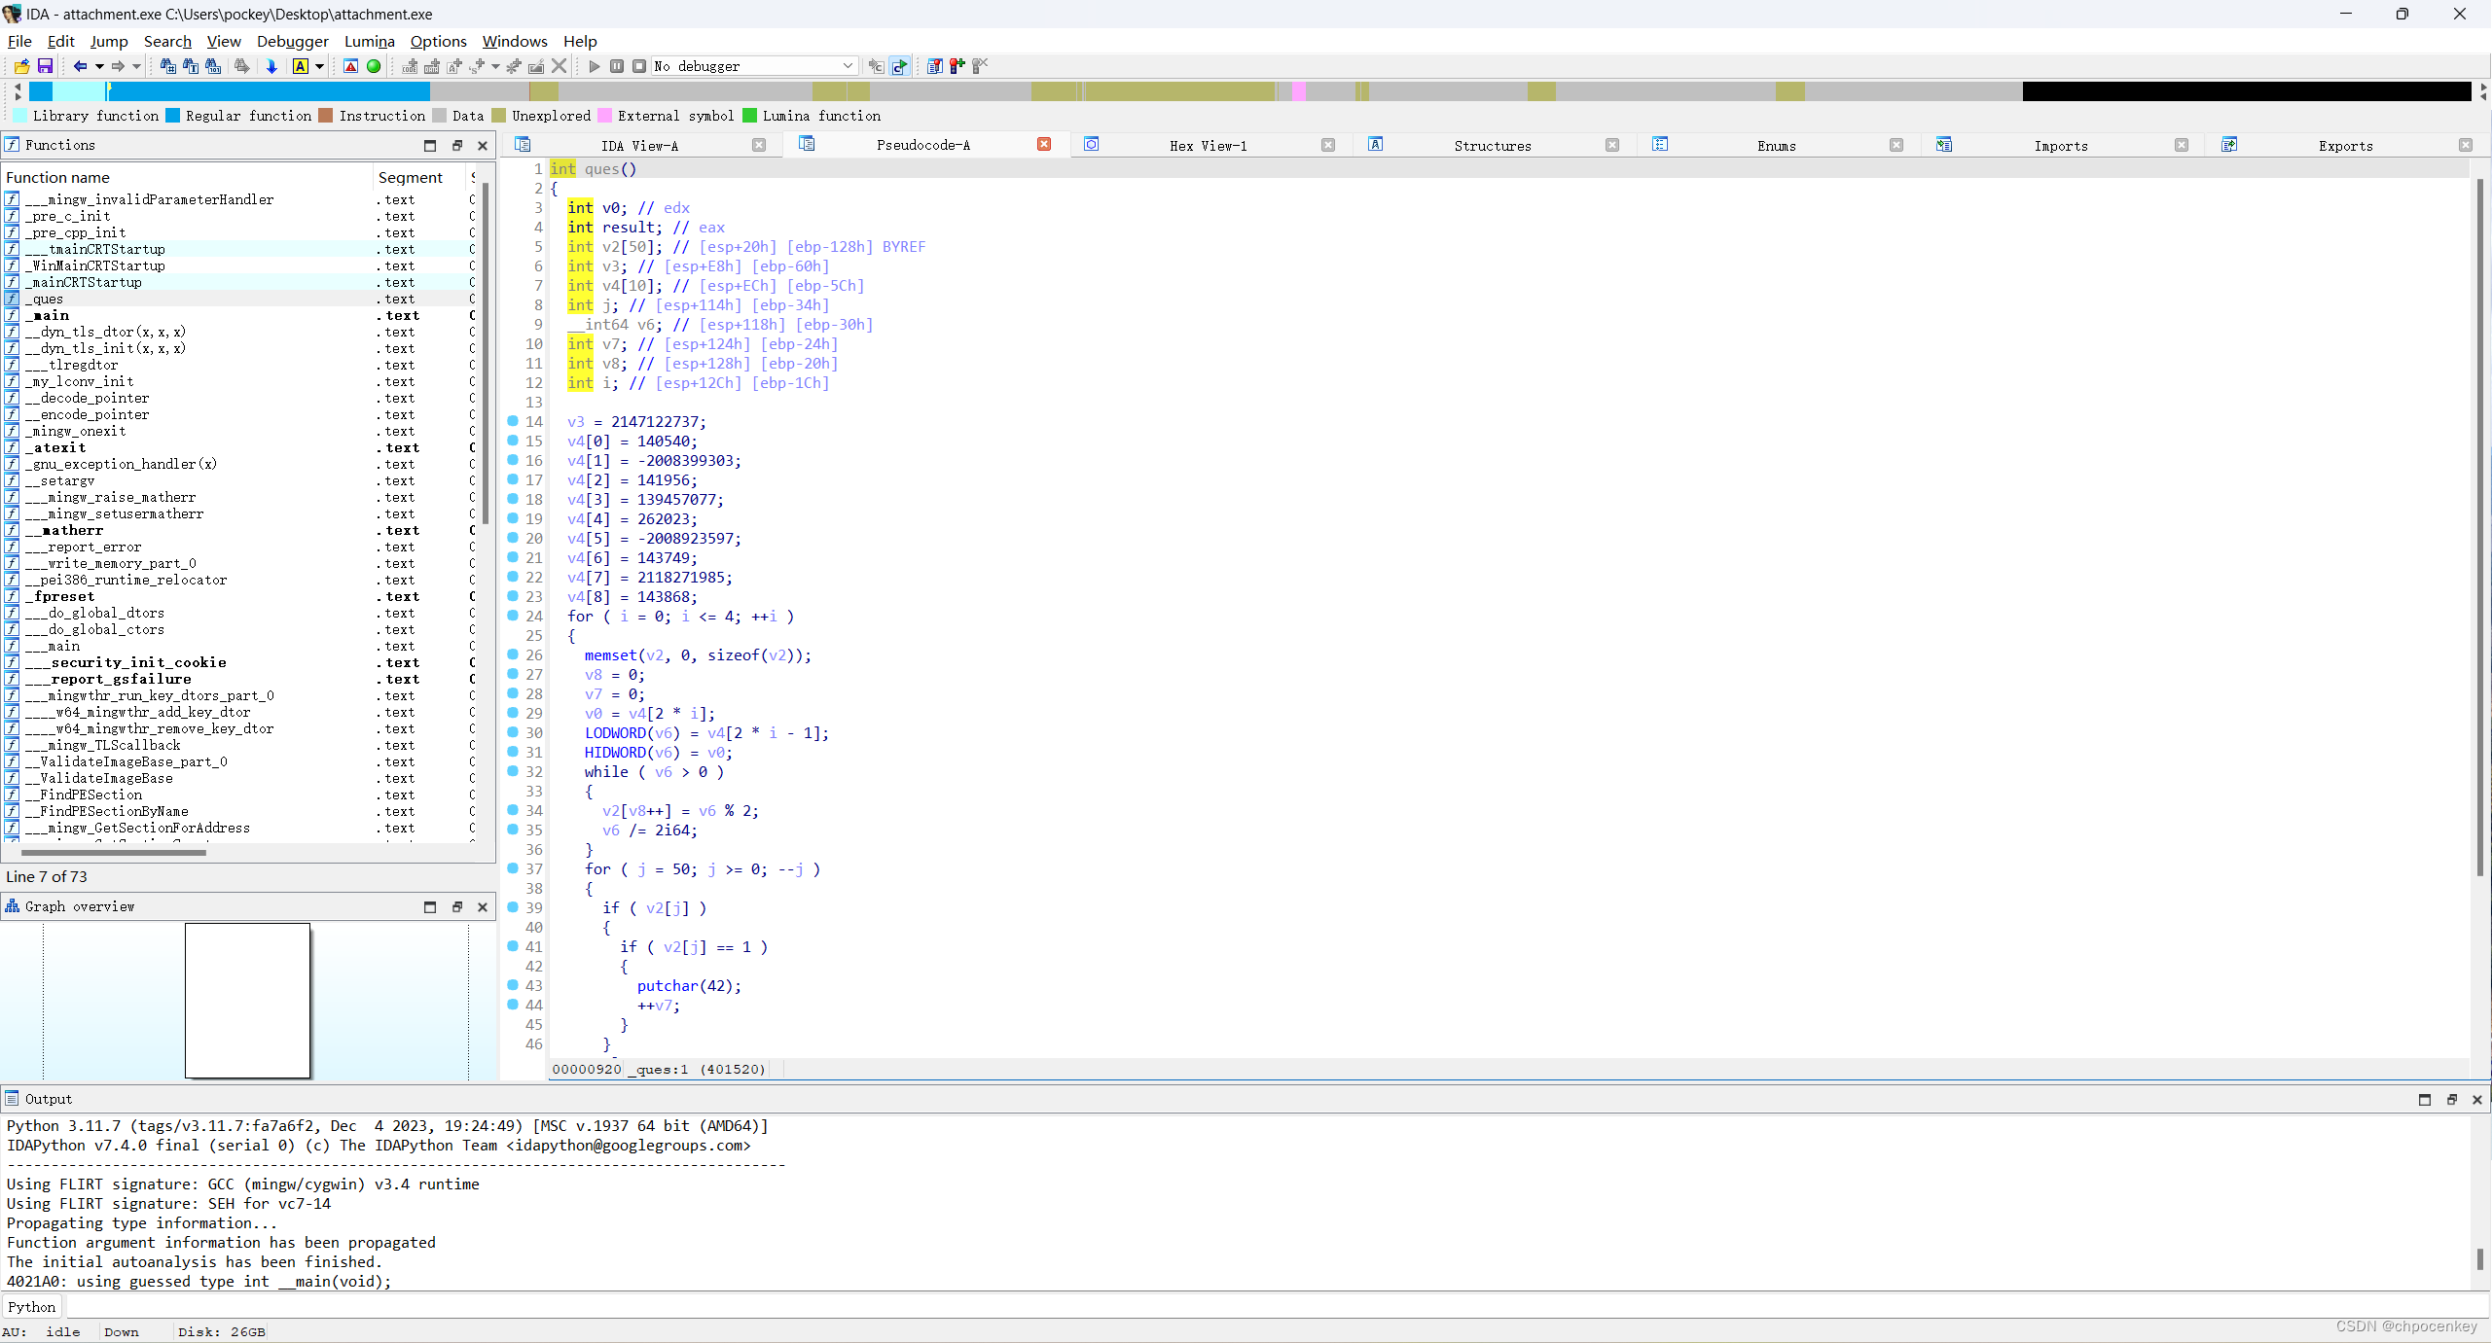Switch to the Hex View-1 tab
The width and height of the screenshot is (2492, 1343).
(1209, 145)
